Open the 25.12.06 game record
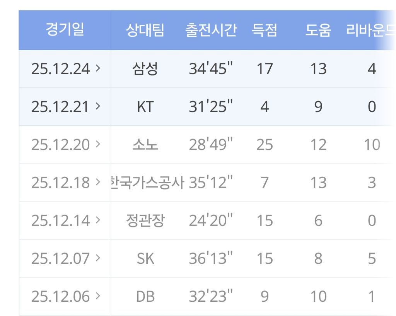 [60, 296]
